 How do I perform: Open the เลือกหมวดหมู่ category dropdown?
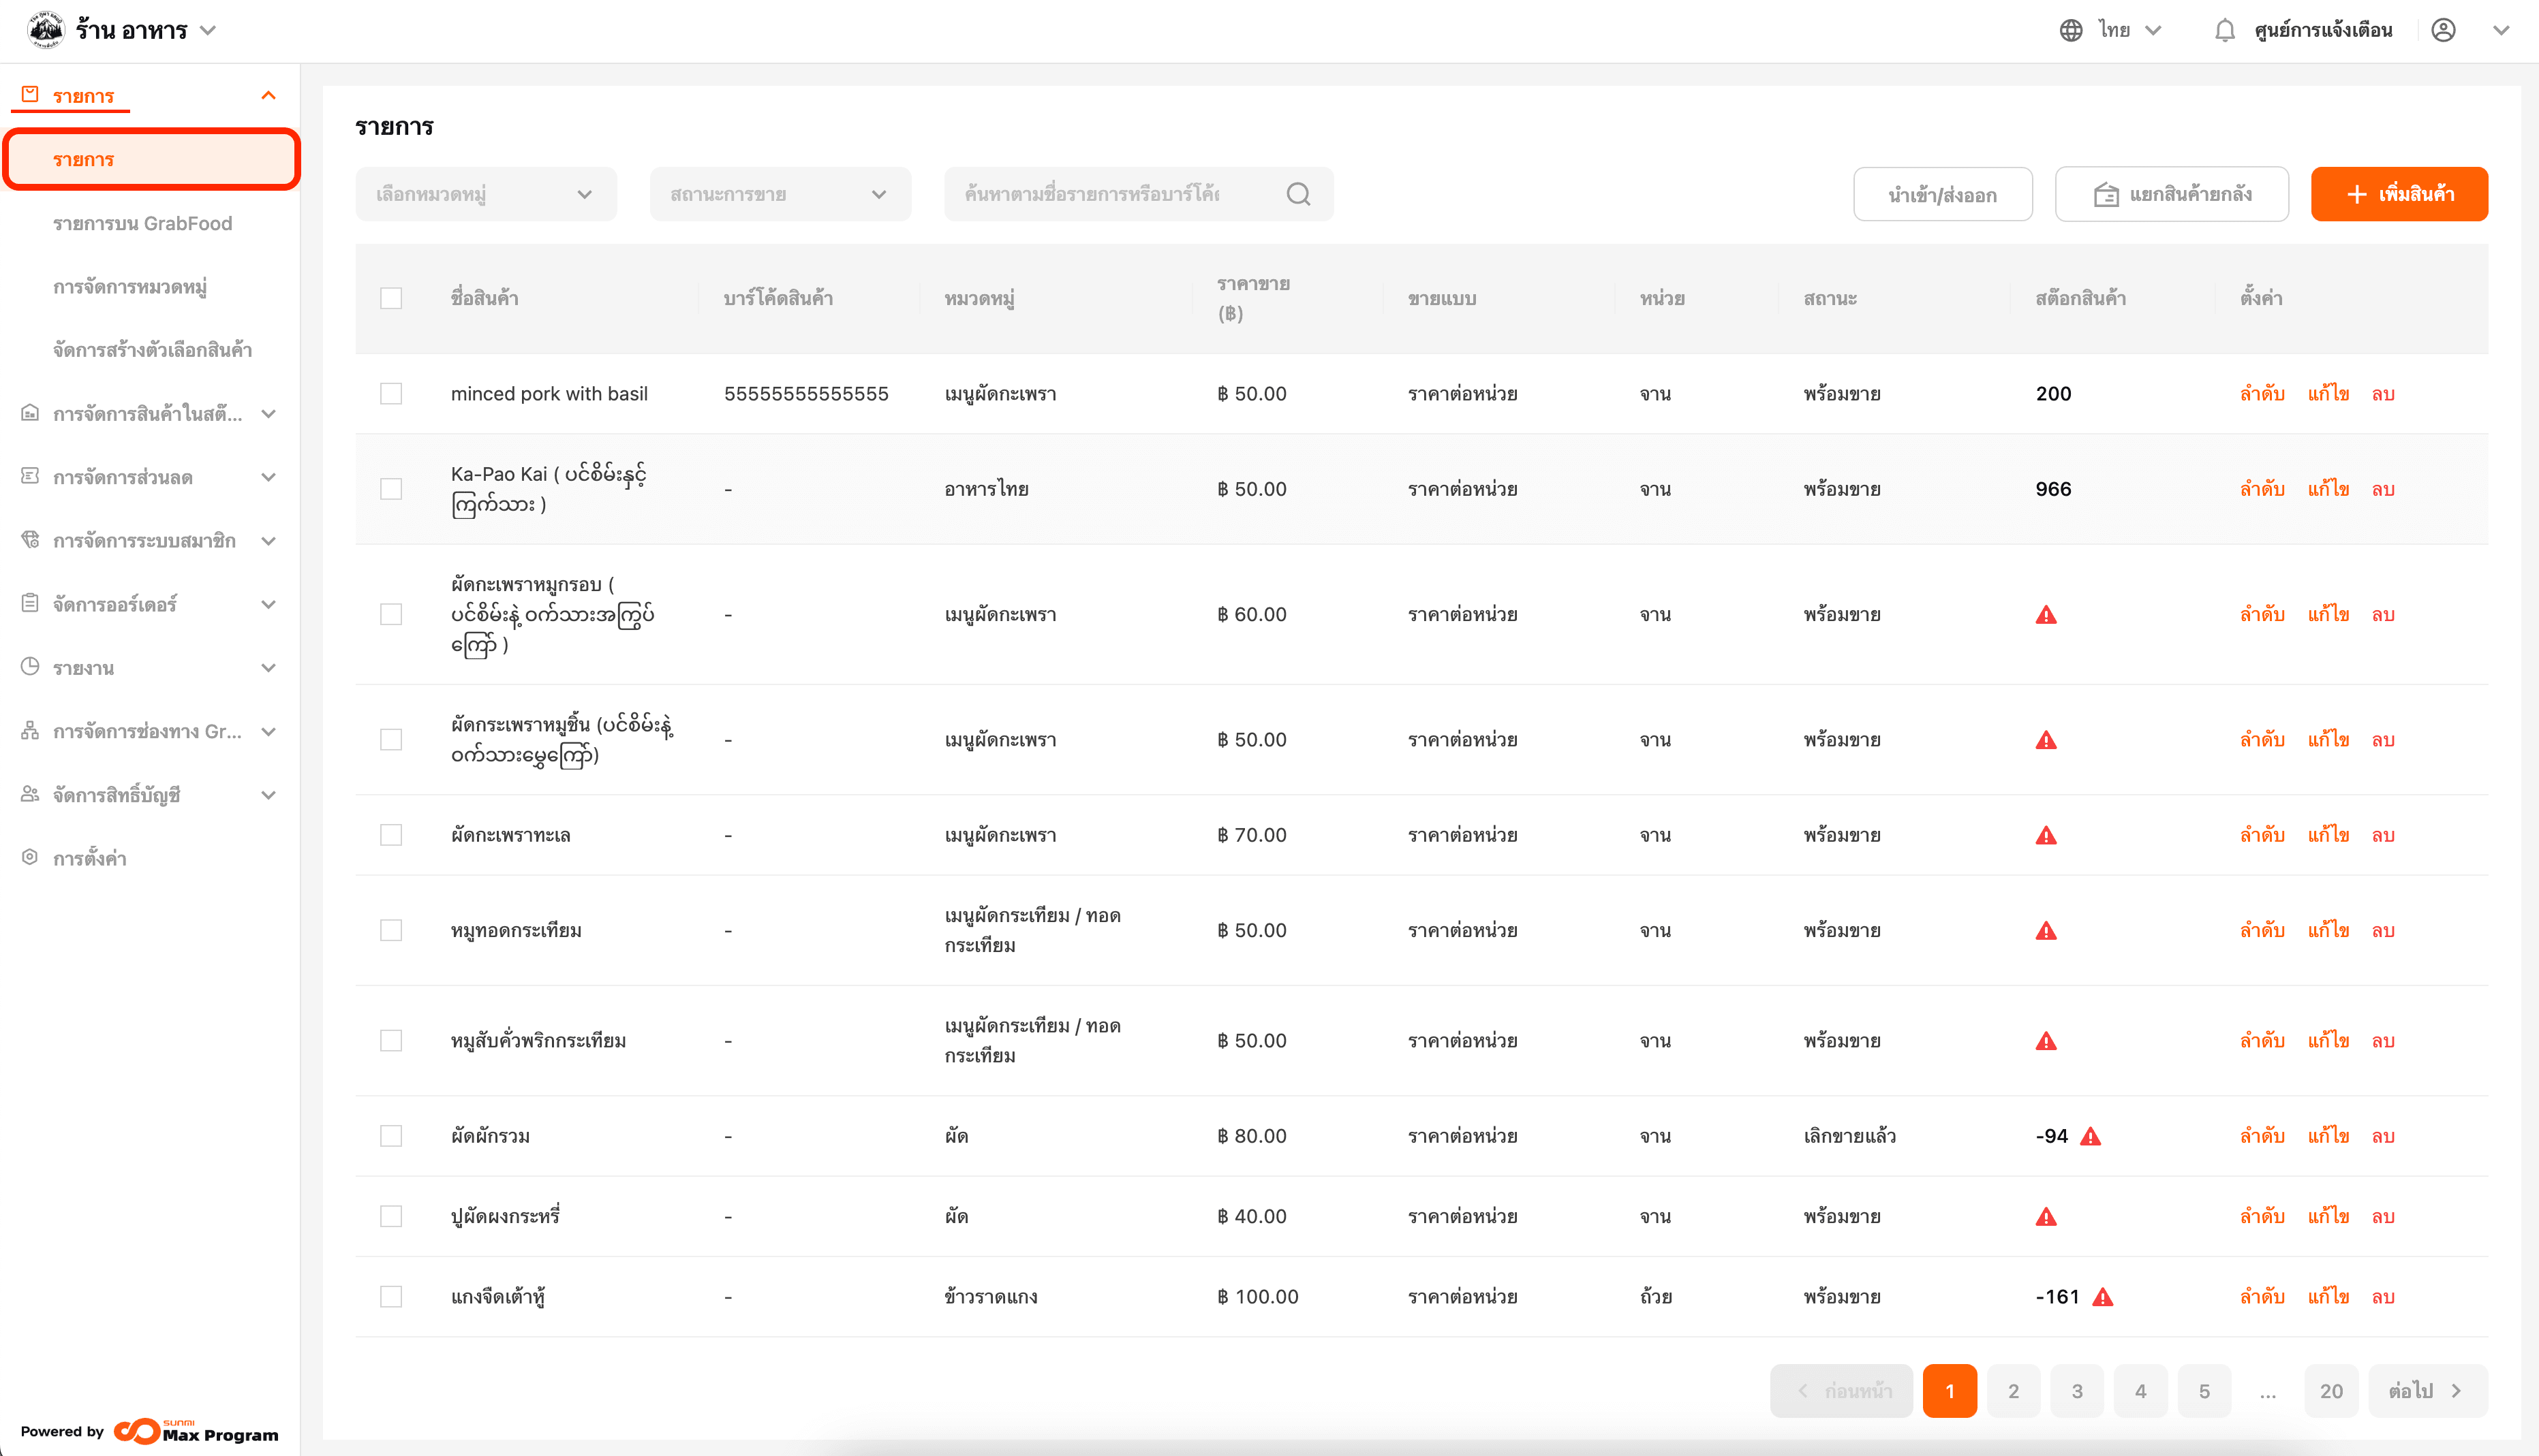[x=485, y=194]
